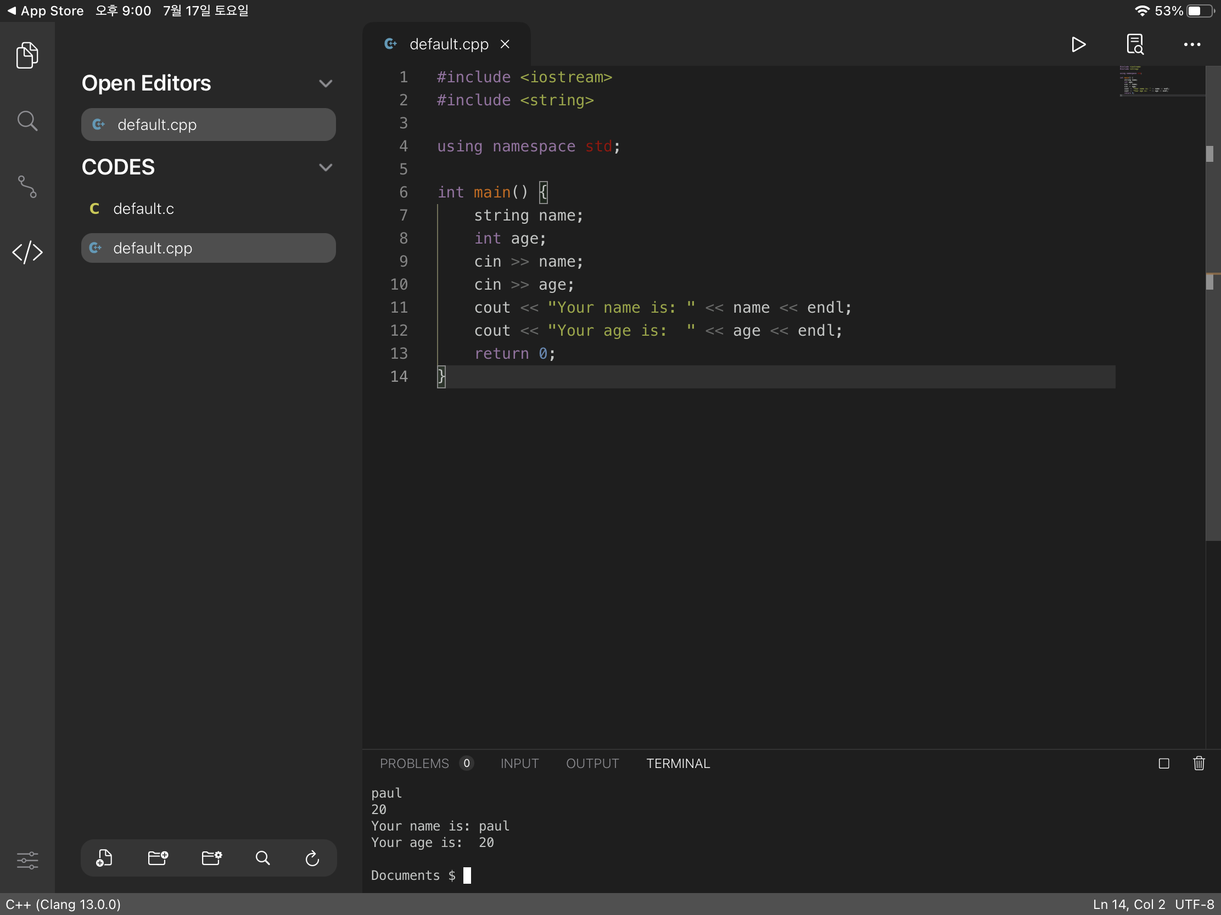This screenshot has height=915, width=1221.
Task: Open the three-dot more options menu
Action: [x=1192, y=44]
